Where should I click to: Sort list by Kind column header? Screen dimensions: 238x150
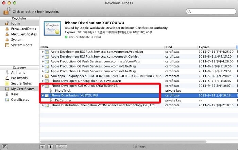click(181, 47)
